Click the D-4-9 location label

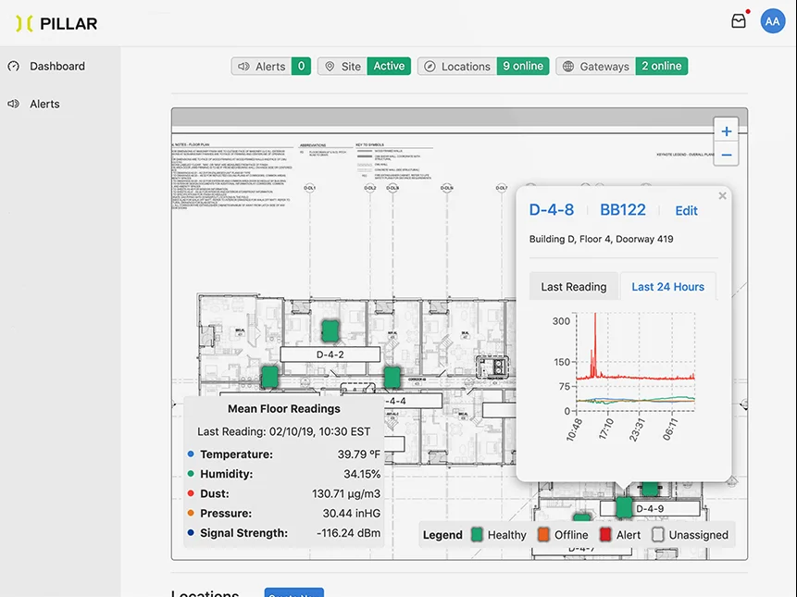650,508
